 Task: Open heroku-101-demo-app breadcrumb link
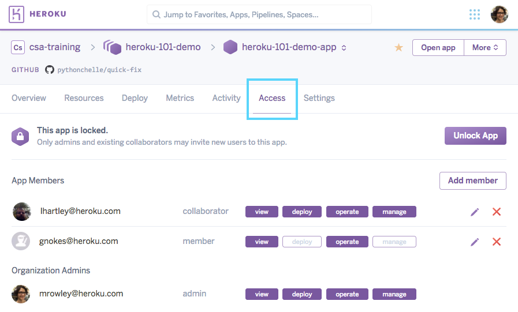pyautogui.click(x=289, y=47)
